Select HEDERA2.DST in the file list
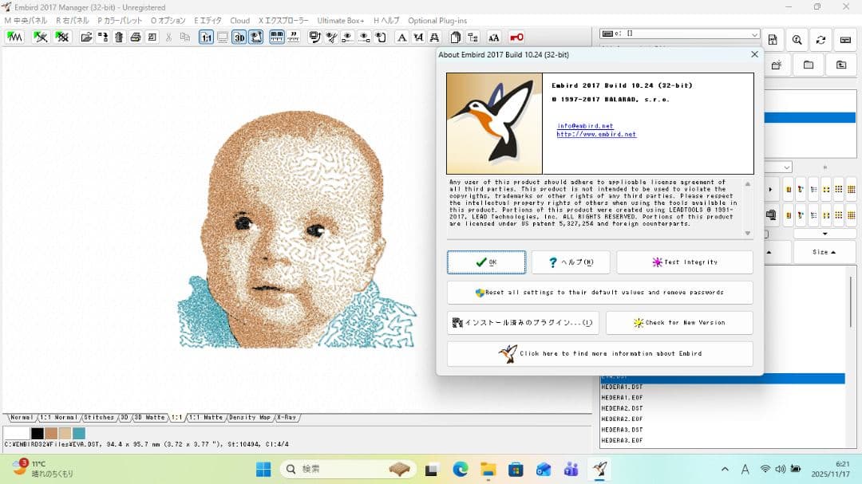862x484 pixels. [622, 408]
